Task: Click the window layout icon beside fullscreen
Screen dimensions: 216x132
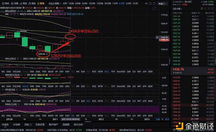Action: pyautogui.click(x=154, y=4)
